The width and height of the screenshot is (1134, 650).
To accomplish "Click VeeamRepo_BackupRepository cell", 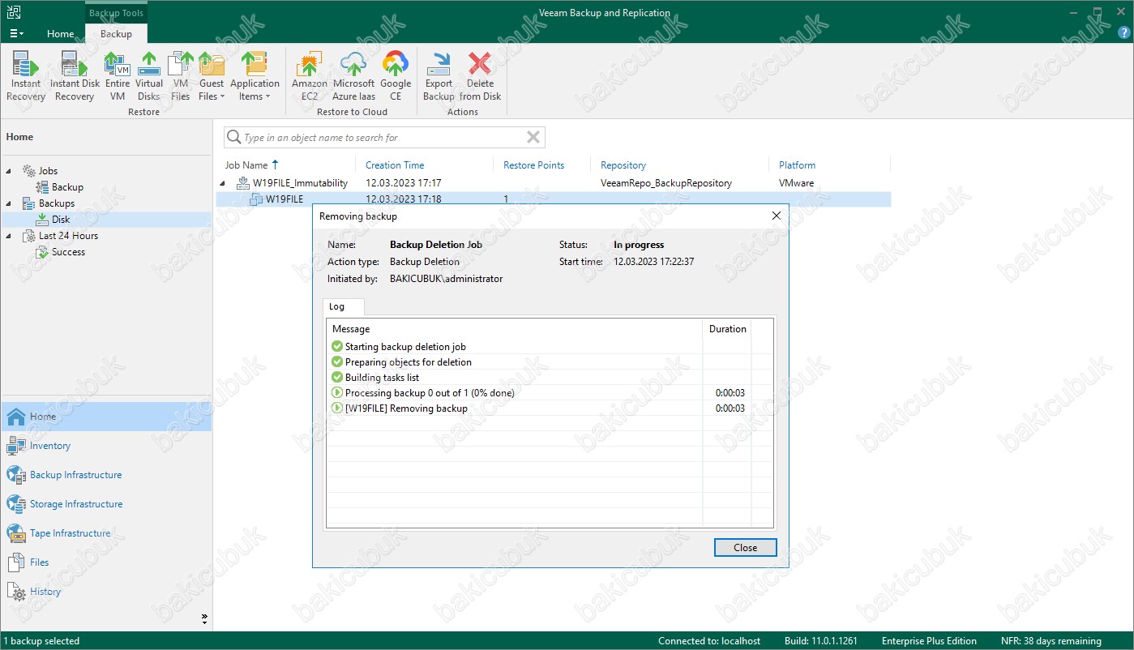I will click(x=666, y=183).
